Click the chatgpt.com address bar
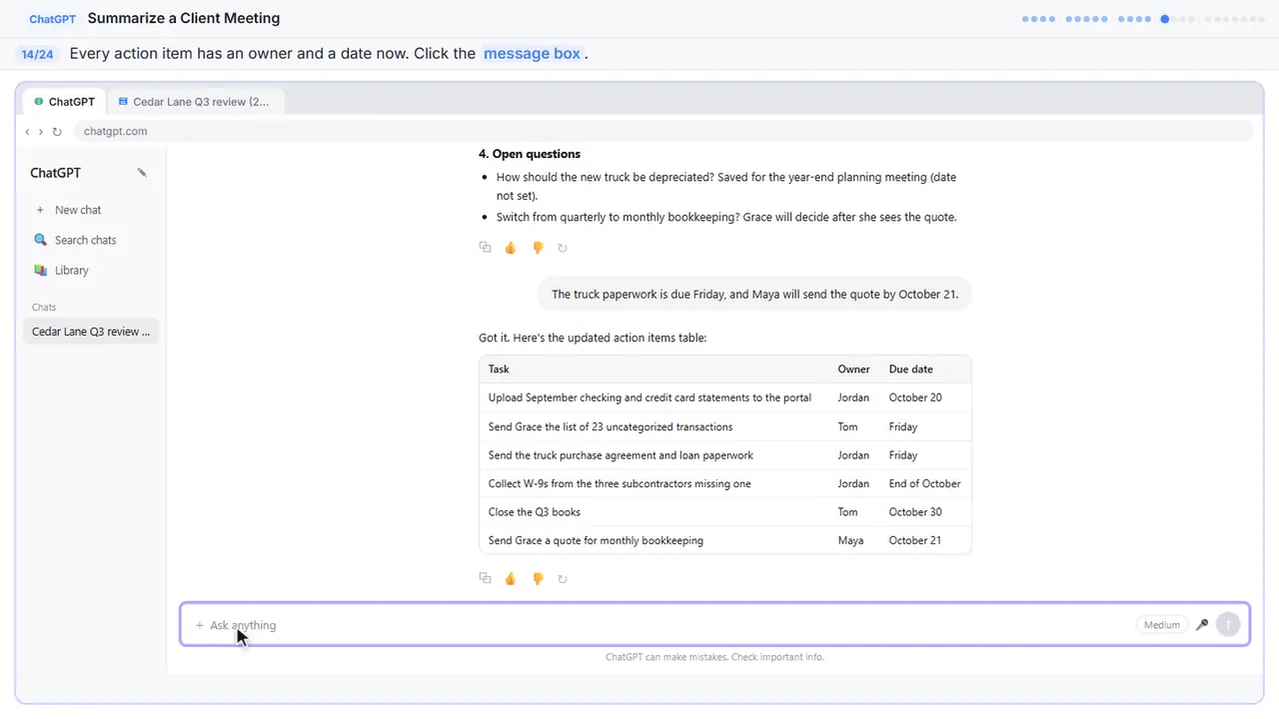1279x719 pixels. tap(662, 131)
